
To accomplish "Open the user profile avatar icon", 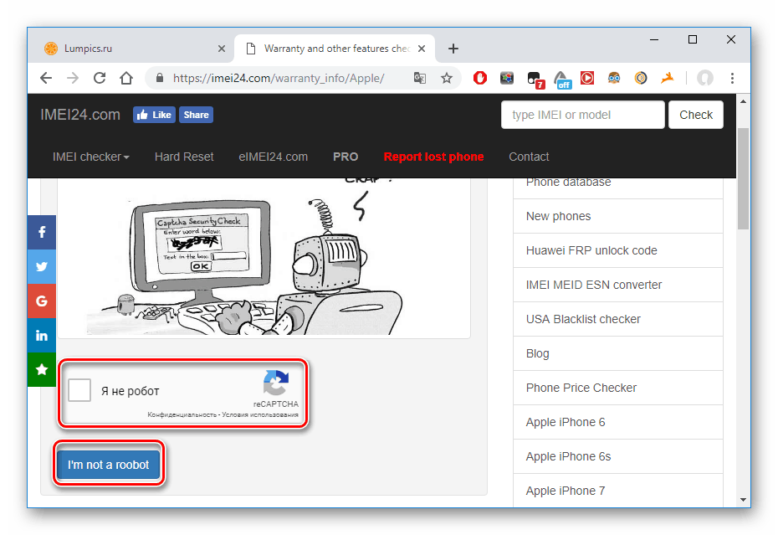I will pyautogui.click(x=705, y=78).
